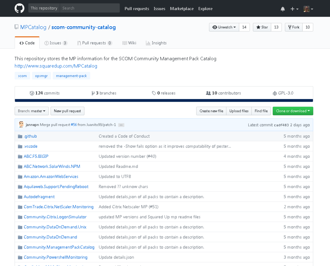Open the user profile avatar menu
Viewport: 330px width, 266px height.
308,9
